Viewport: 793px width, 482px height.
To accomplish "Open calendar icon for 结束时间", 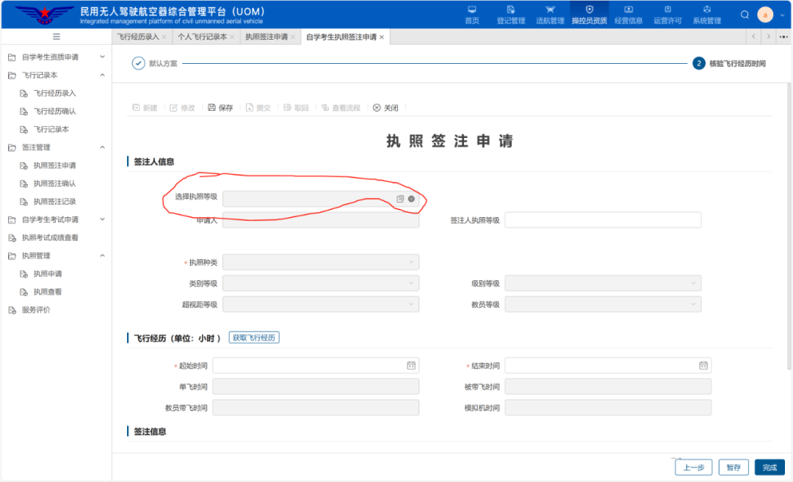I will click(x=703, y=365).
